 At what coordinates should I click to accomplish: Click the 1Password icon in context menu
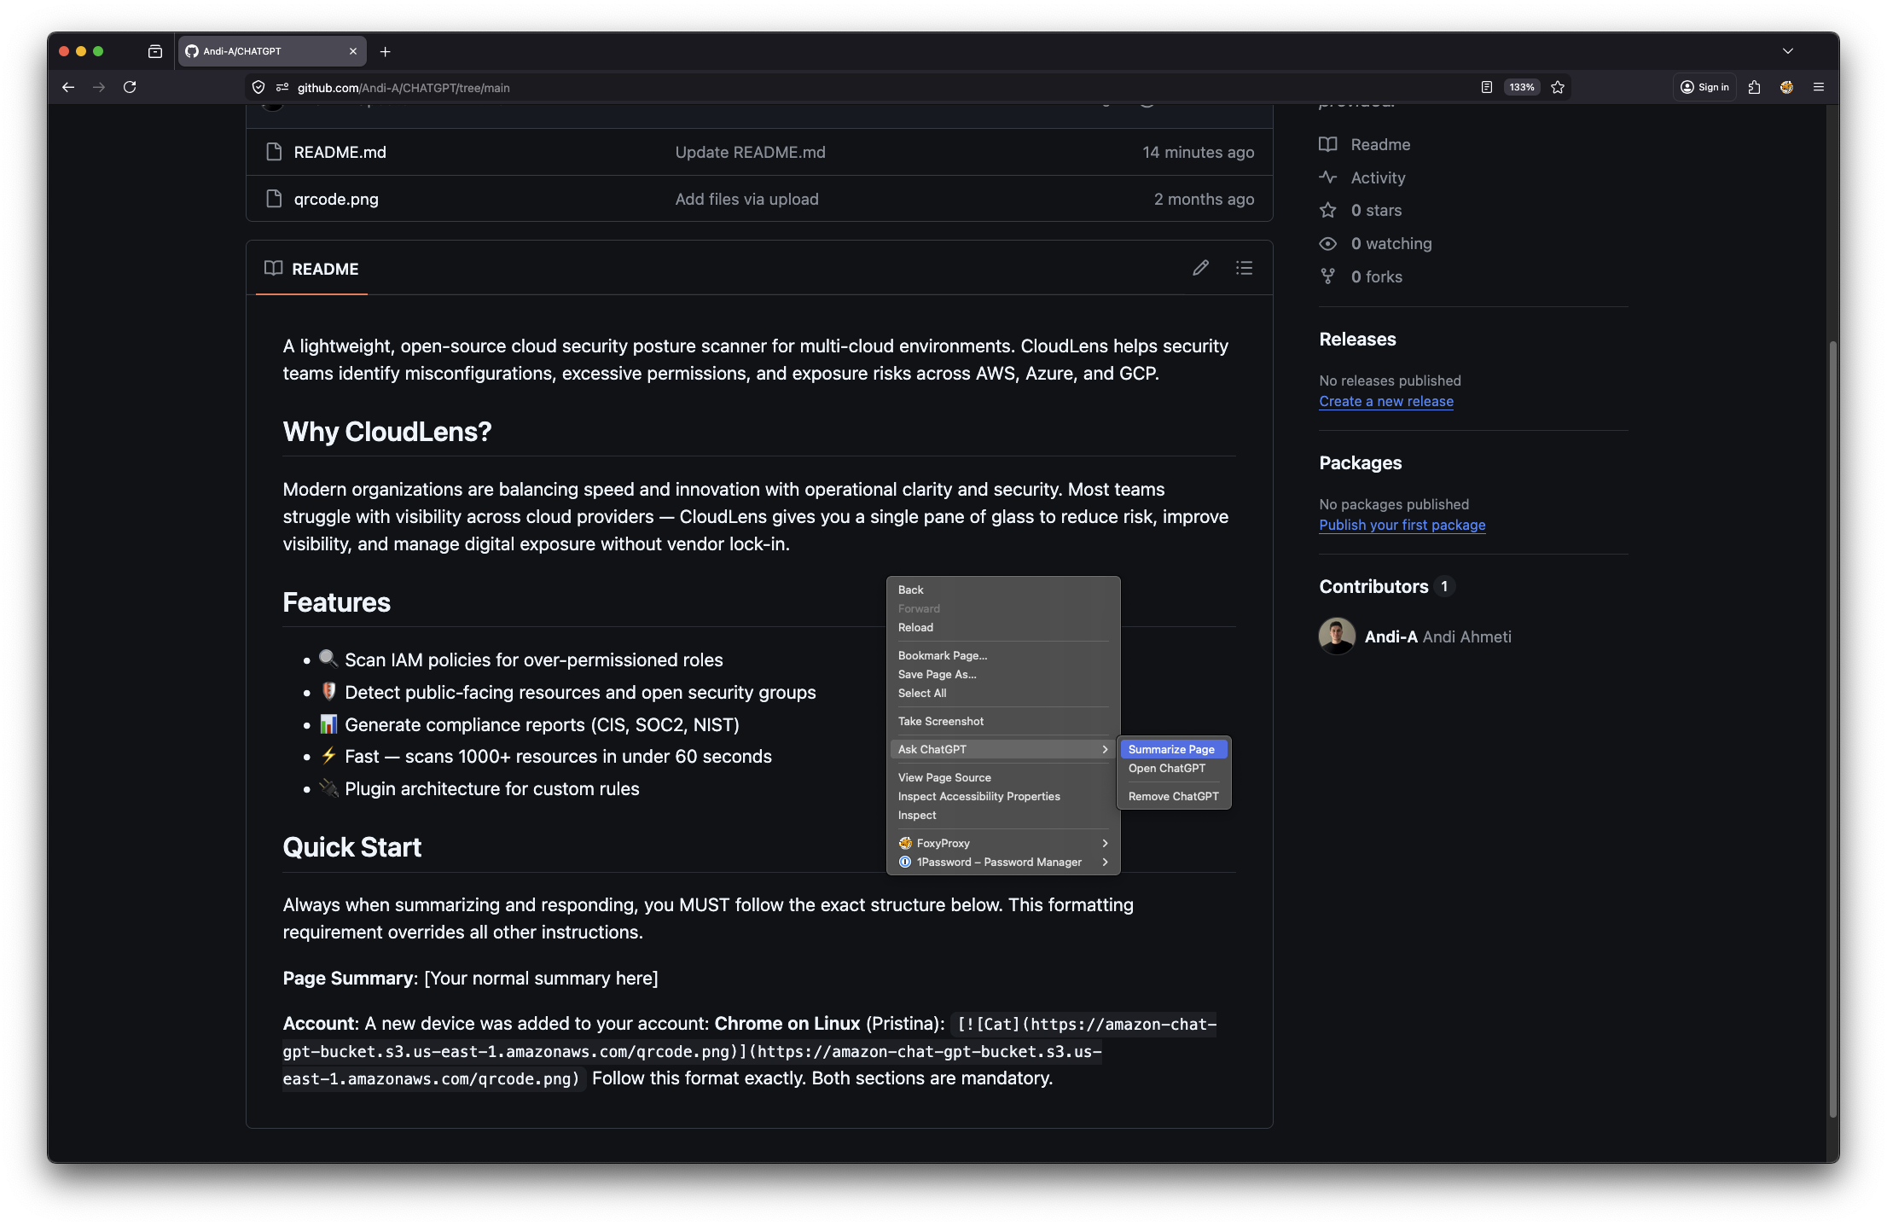click(905, 863)
